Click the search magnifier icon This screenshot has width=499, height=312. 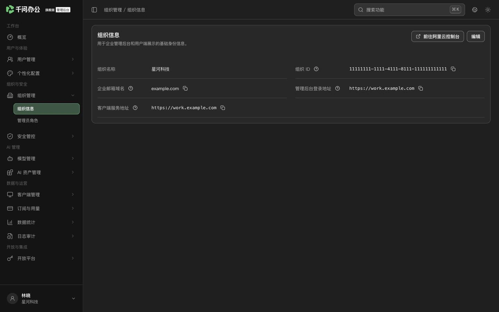[361, 10]
